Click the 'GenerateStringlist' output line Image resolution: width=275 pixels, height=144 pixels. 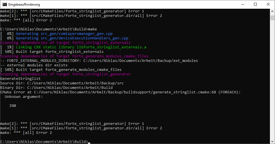pyautogui.click(x=21, y=79)
